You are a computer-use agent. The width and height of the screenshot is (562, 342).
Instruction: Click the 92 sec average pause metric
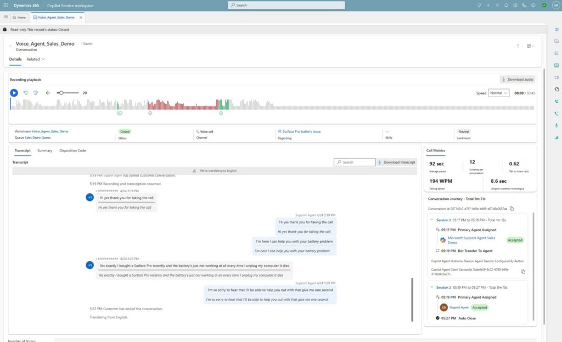(436, 164)
